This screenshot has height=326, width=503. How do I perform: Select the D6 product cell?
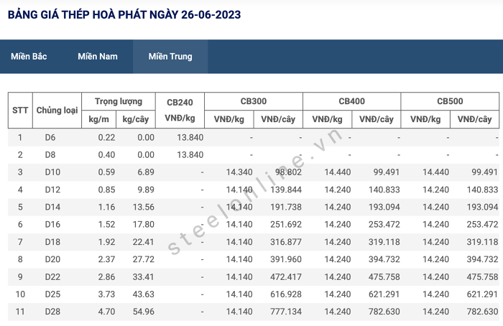(50, 138)
